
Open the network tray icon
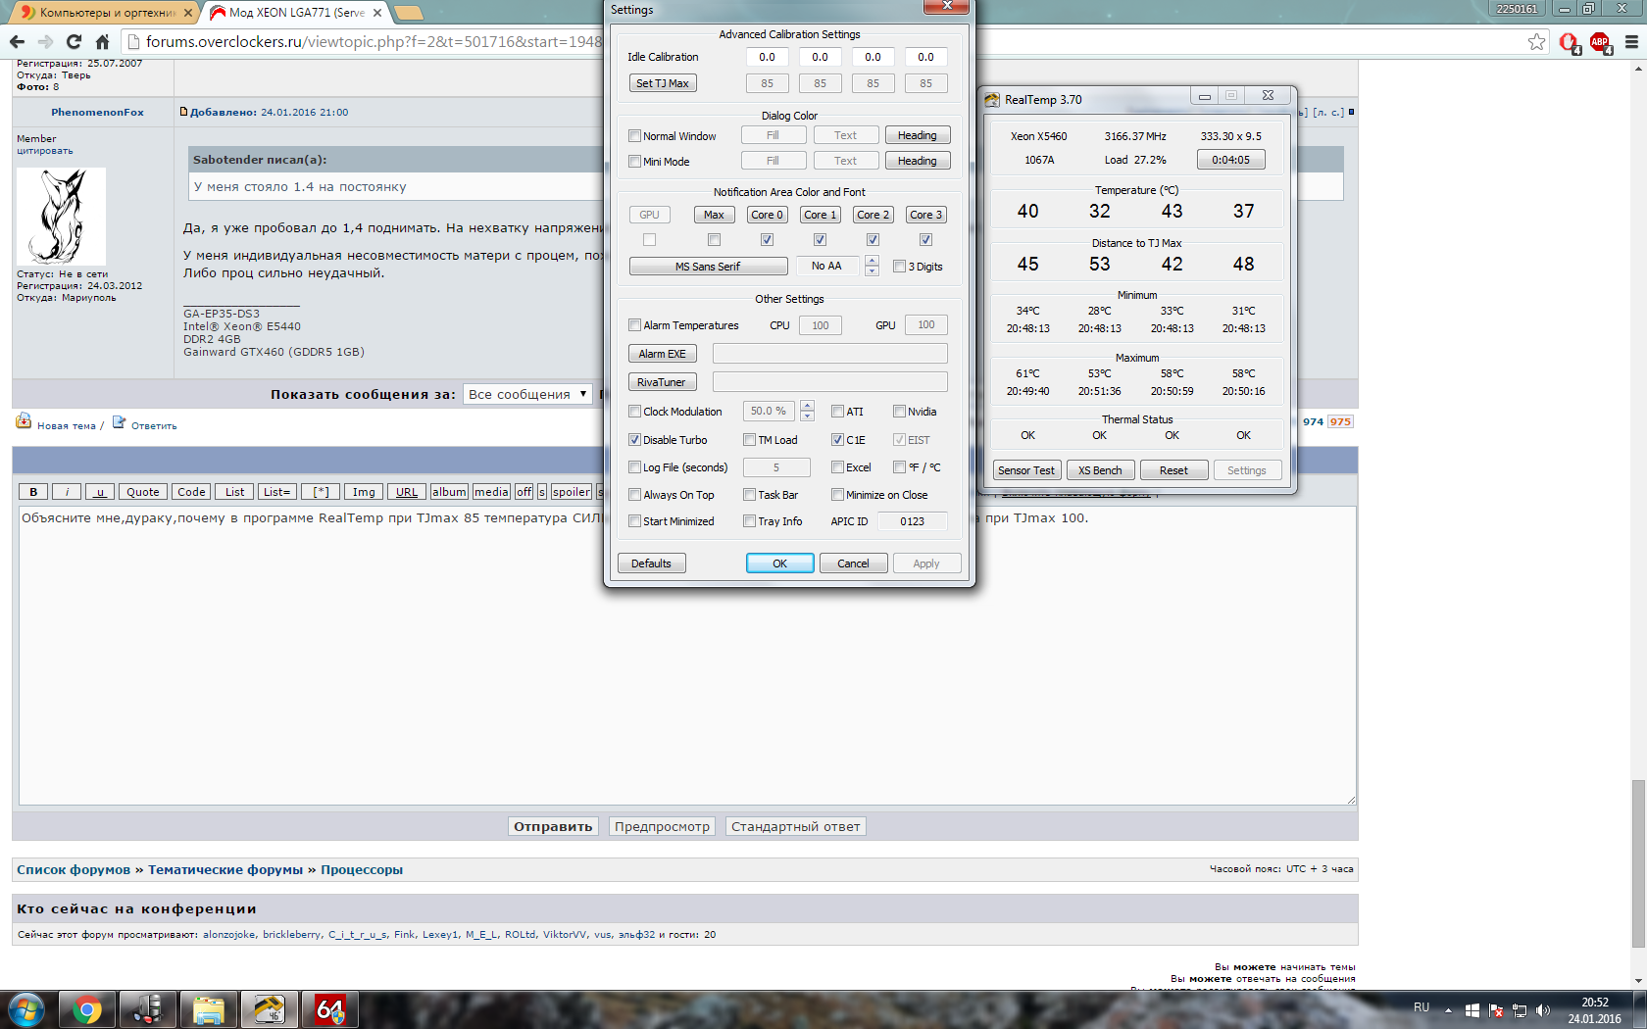point(1520,1009)
